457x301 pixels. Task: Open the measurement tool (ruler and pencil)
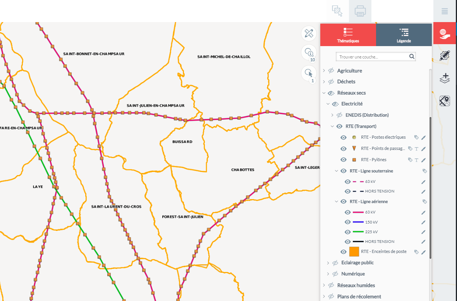click(x=309, y=33)
